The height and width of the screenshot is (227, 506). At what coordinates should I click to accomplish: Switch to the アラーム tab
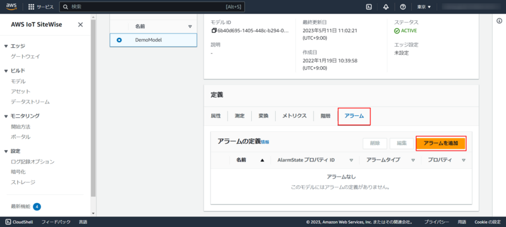pyautogui.click(x=354, y=116)
